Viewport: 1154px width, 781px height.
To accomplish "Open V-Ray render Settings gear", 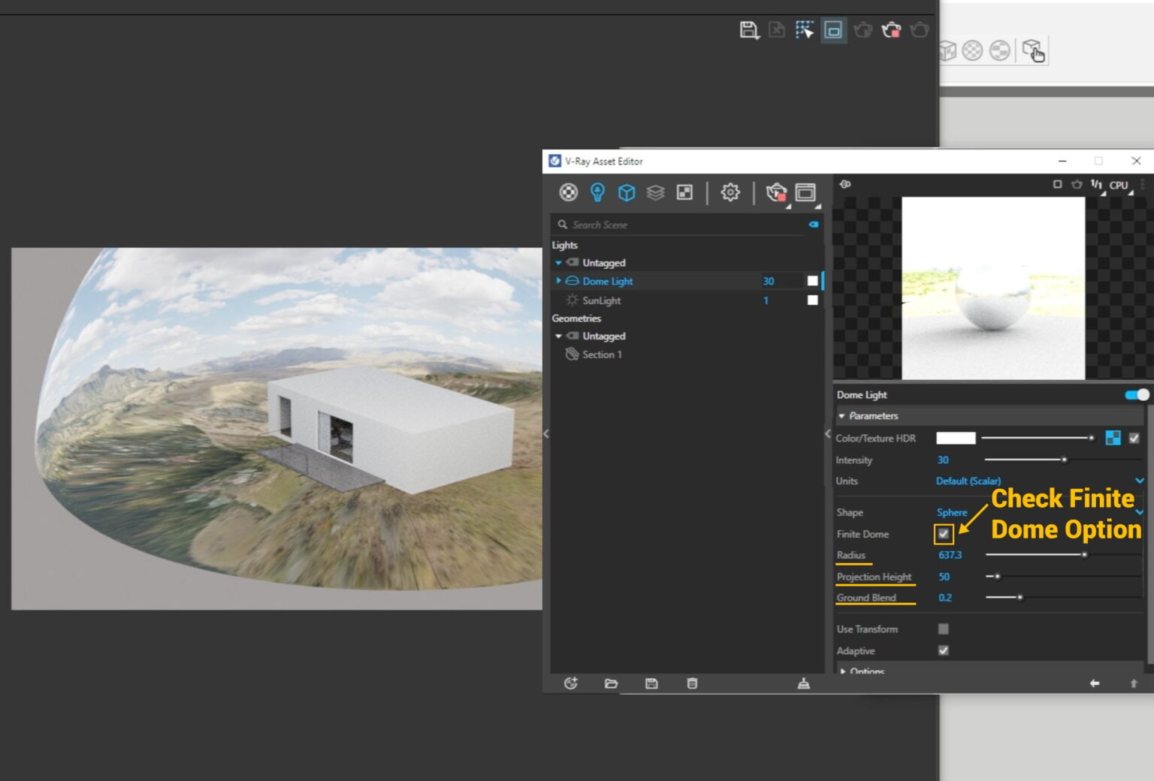I will 730,192.
